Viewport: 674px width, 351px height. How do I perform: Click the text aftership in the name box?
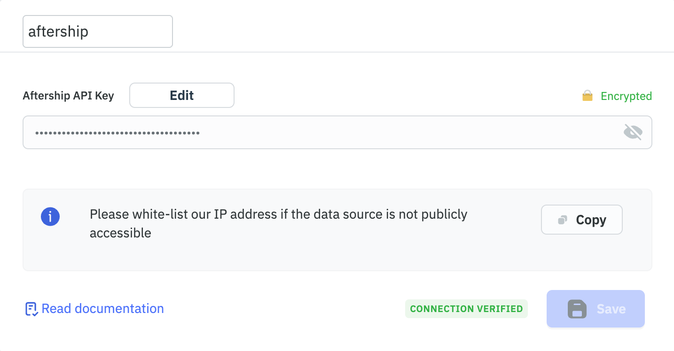58,31
